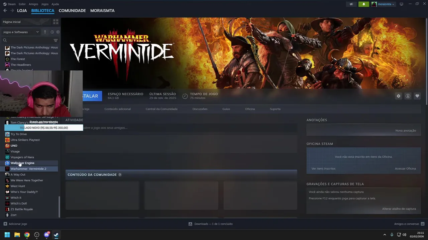Open the announcements megaphone icon
Viewport: 428px width, 240px height.
(x=351, y=4)
